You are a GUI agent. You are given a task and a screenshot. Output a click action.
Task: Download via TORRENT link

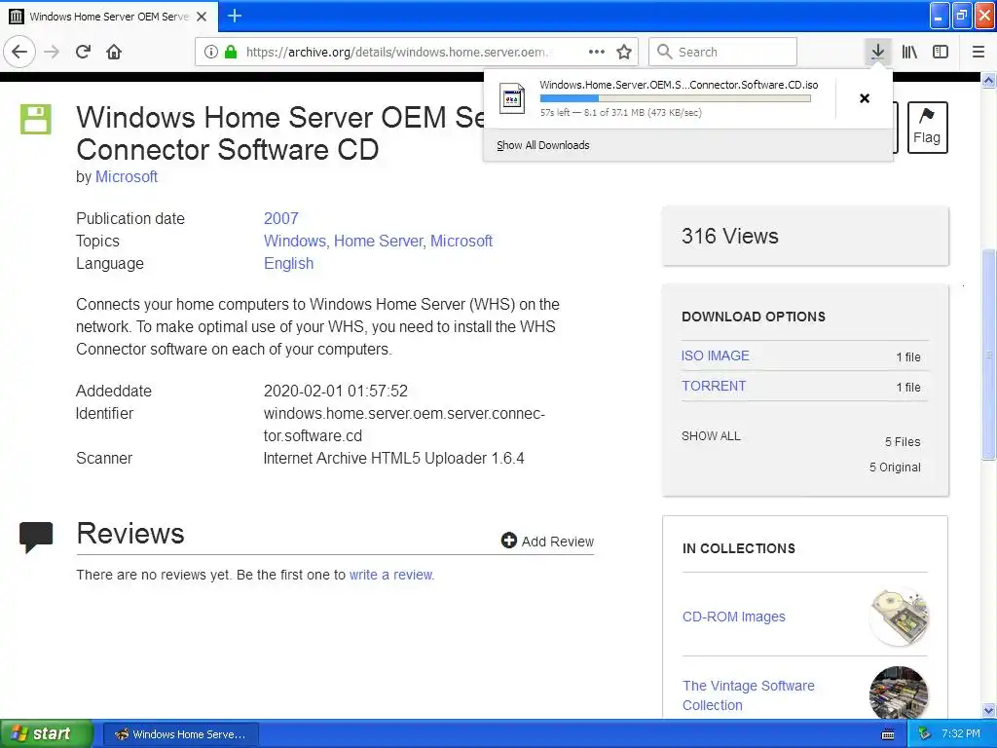pyautogui.click(x=714, y=386)
